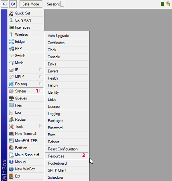
Task: Enable Safe Mode
Action: pyautogui.click(x=31, y=4)
